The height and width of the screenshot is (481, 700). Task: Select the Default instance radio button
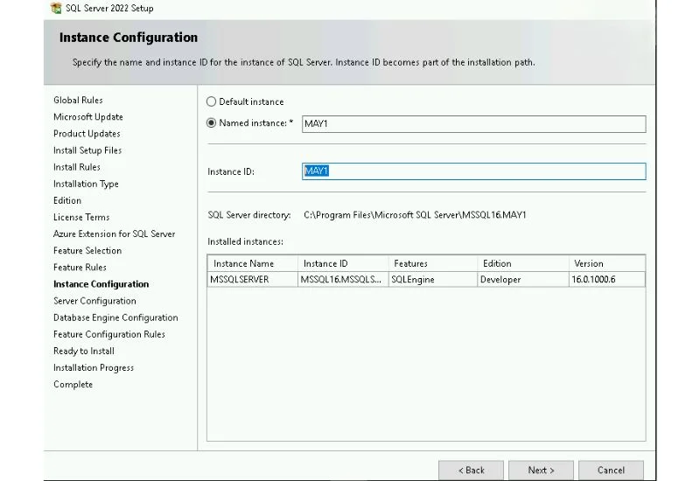click(211, 101)
